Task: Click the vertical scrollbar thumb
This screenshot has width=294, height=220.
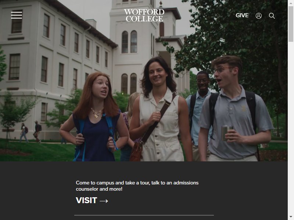Action: (x=291, y=24)
